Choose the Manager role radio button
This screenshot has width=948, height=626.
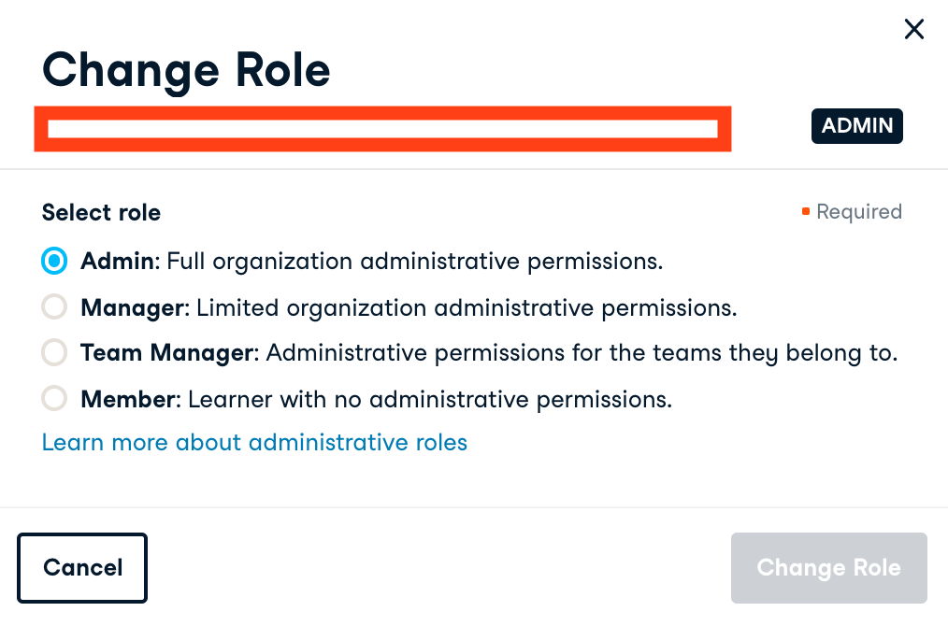point(54,306)
